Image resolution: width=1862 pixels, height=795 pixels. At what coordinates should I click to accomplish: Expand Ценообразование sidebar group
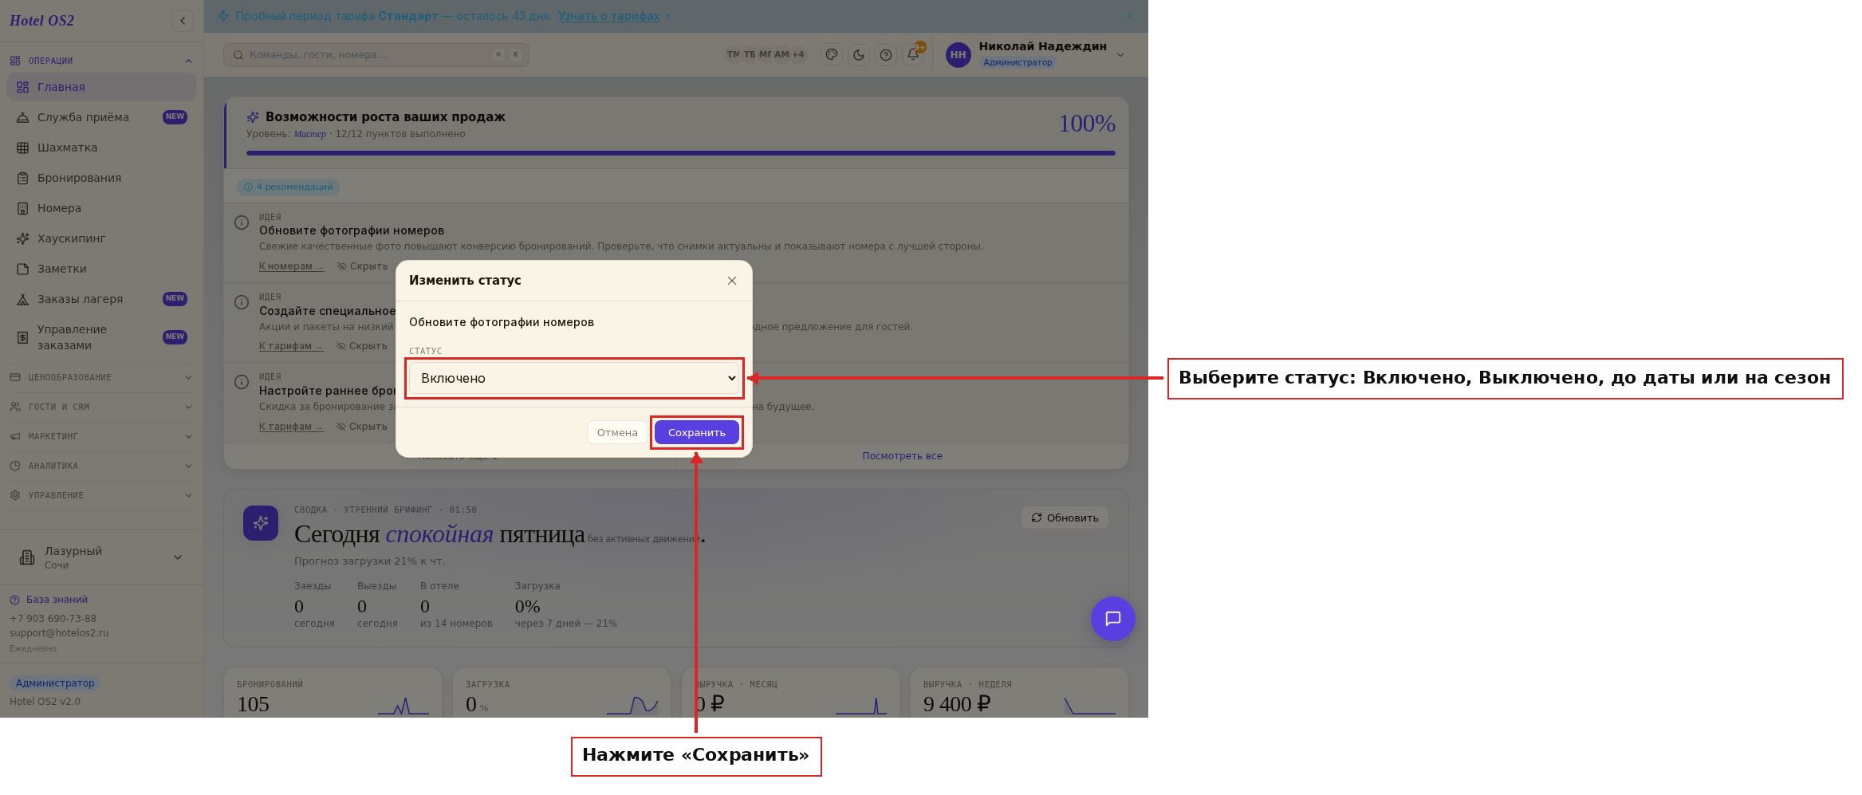click(x=101, y=377)
